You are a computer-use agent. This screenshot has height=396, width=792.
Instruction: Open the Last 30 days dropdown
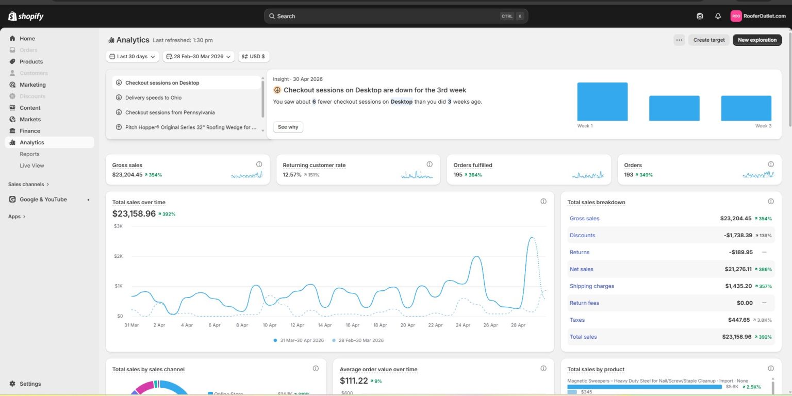point(133,56)
